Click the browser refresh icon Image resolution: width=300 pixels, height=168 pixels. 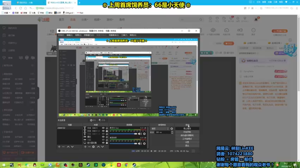coord(21,8)
